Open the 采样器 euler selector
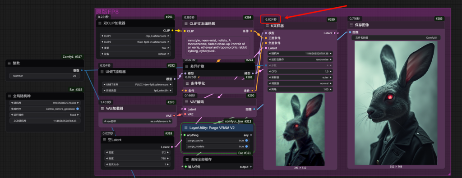 300,78
